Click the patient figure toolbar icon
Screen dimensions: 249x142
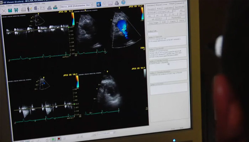pos(30,9)
